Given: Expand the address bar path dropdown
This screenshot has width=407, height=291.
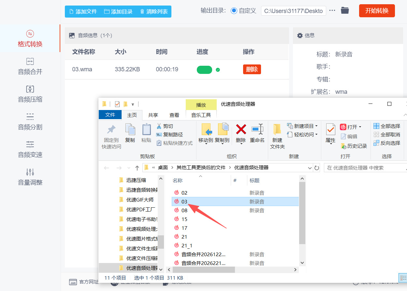Looking at the screenshot, I should tap(310, 168).
